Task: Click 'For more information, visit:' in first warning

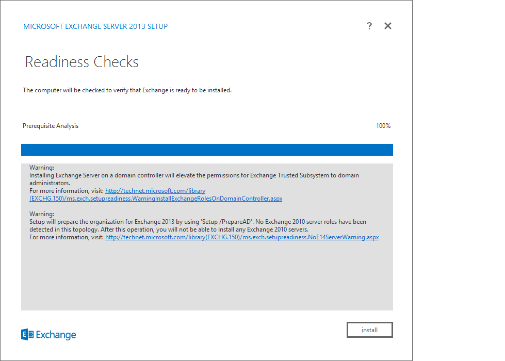Action: click(67, 191)
